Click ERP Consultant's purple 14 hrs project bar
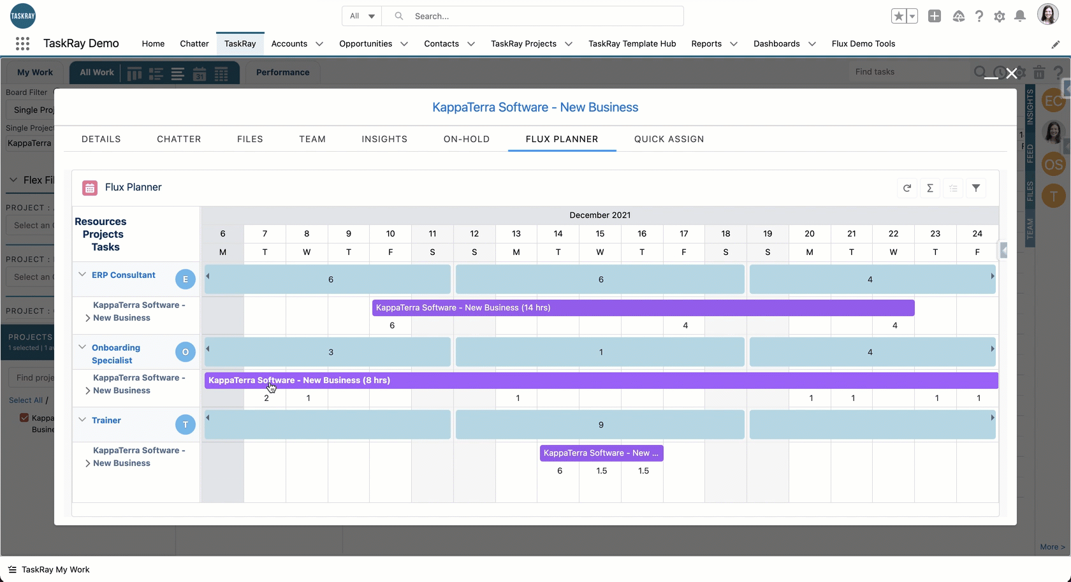Screen dimensions: 1071x582 point(643,308)
